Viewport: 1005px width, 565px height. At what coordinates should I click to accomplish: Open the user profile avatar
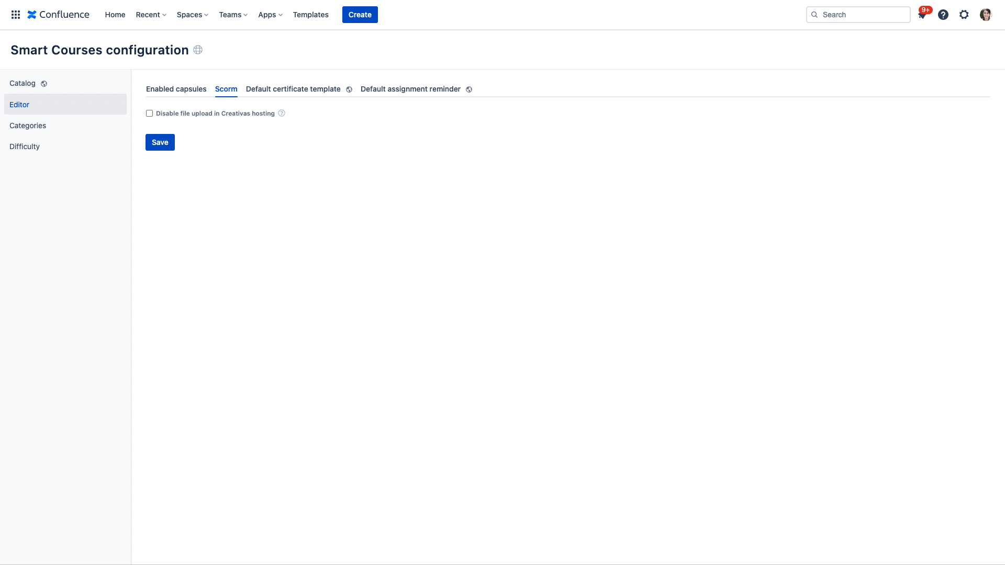pos(986,15)
